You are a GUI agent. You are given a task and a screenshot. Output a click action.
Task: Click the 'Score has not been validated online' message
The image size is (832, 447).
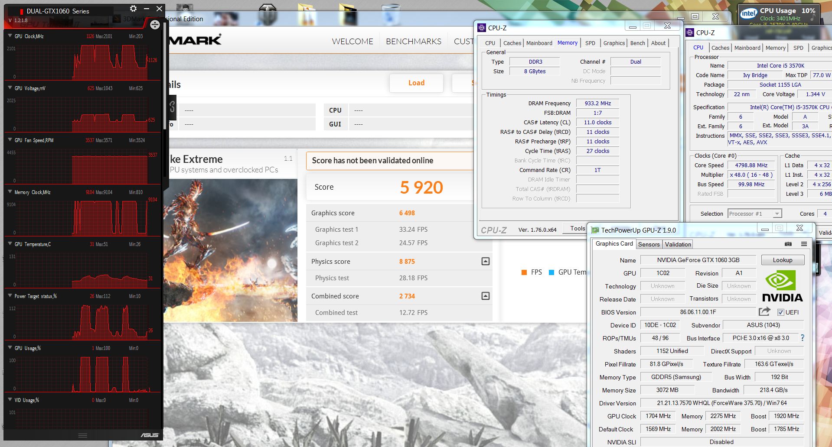[x=373, y=161]
